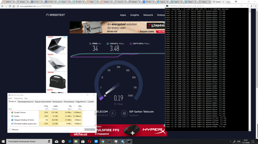Launch Yandex Browser from the taskbar
258x144 pixels.
[63, 141]
